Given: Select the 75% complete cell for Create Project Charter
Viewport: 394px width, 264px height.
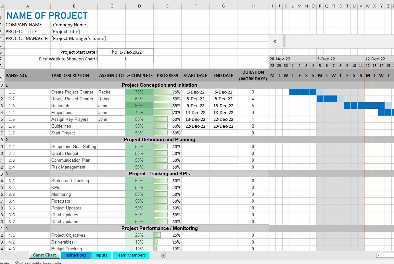Looking at the screenshot, I should (139, 92).
